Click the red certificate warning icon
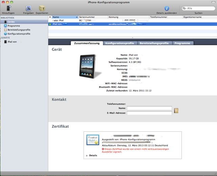The width and height of the screenshot is (217, 176). click(103, 149)
